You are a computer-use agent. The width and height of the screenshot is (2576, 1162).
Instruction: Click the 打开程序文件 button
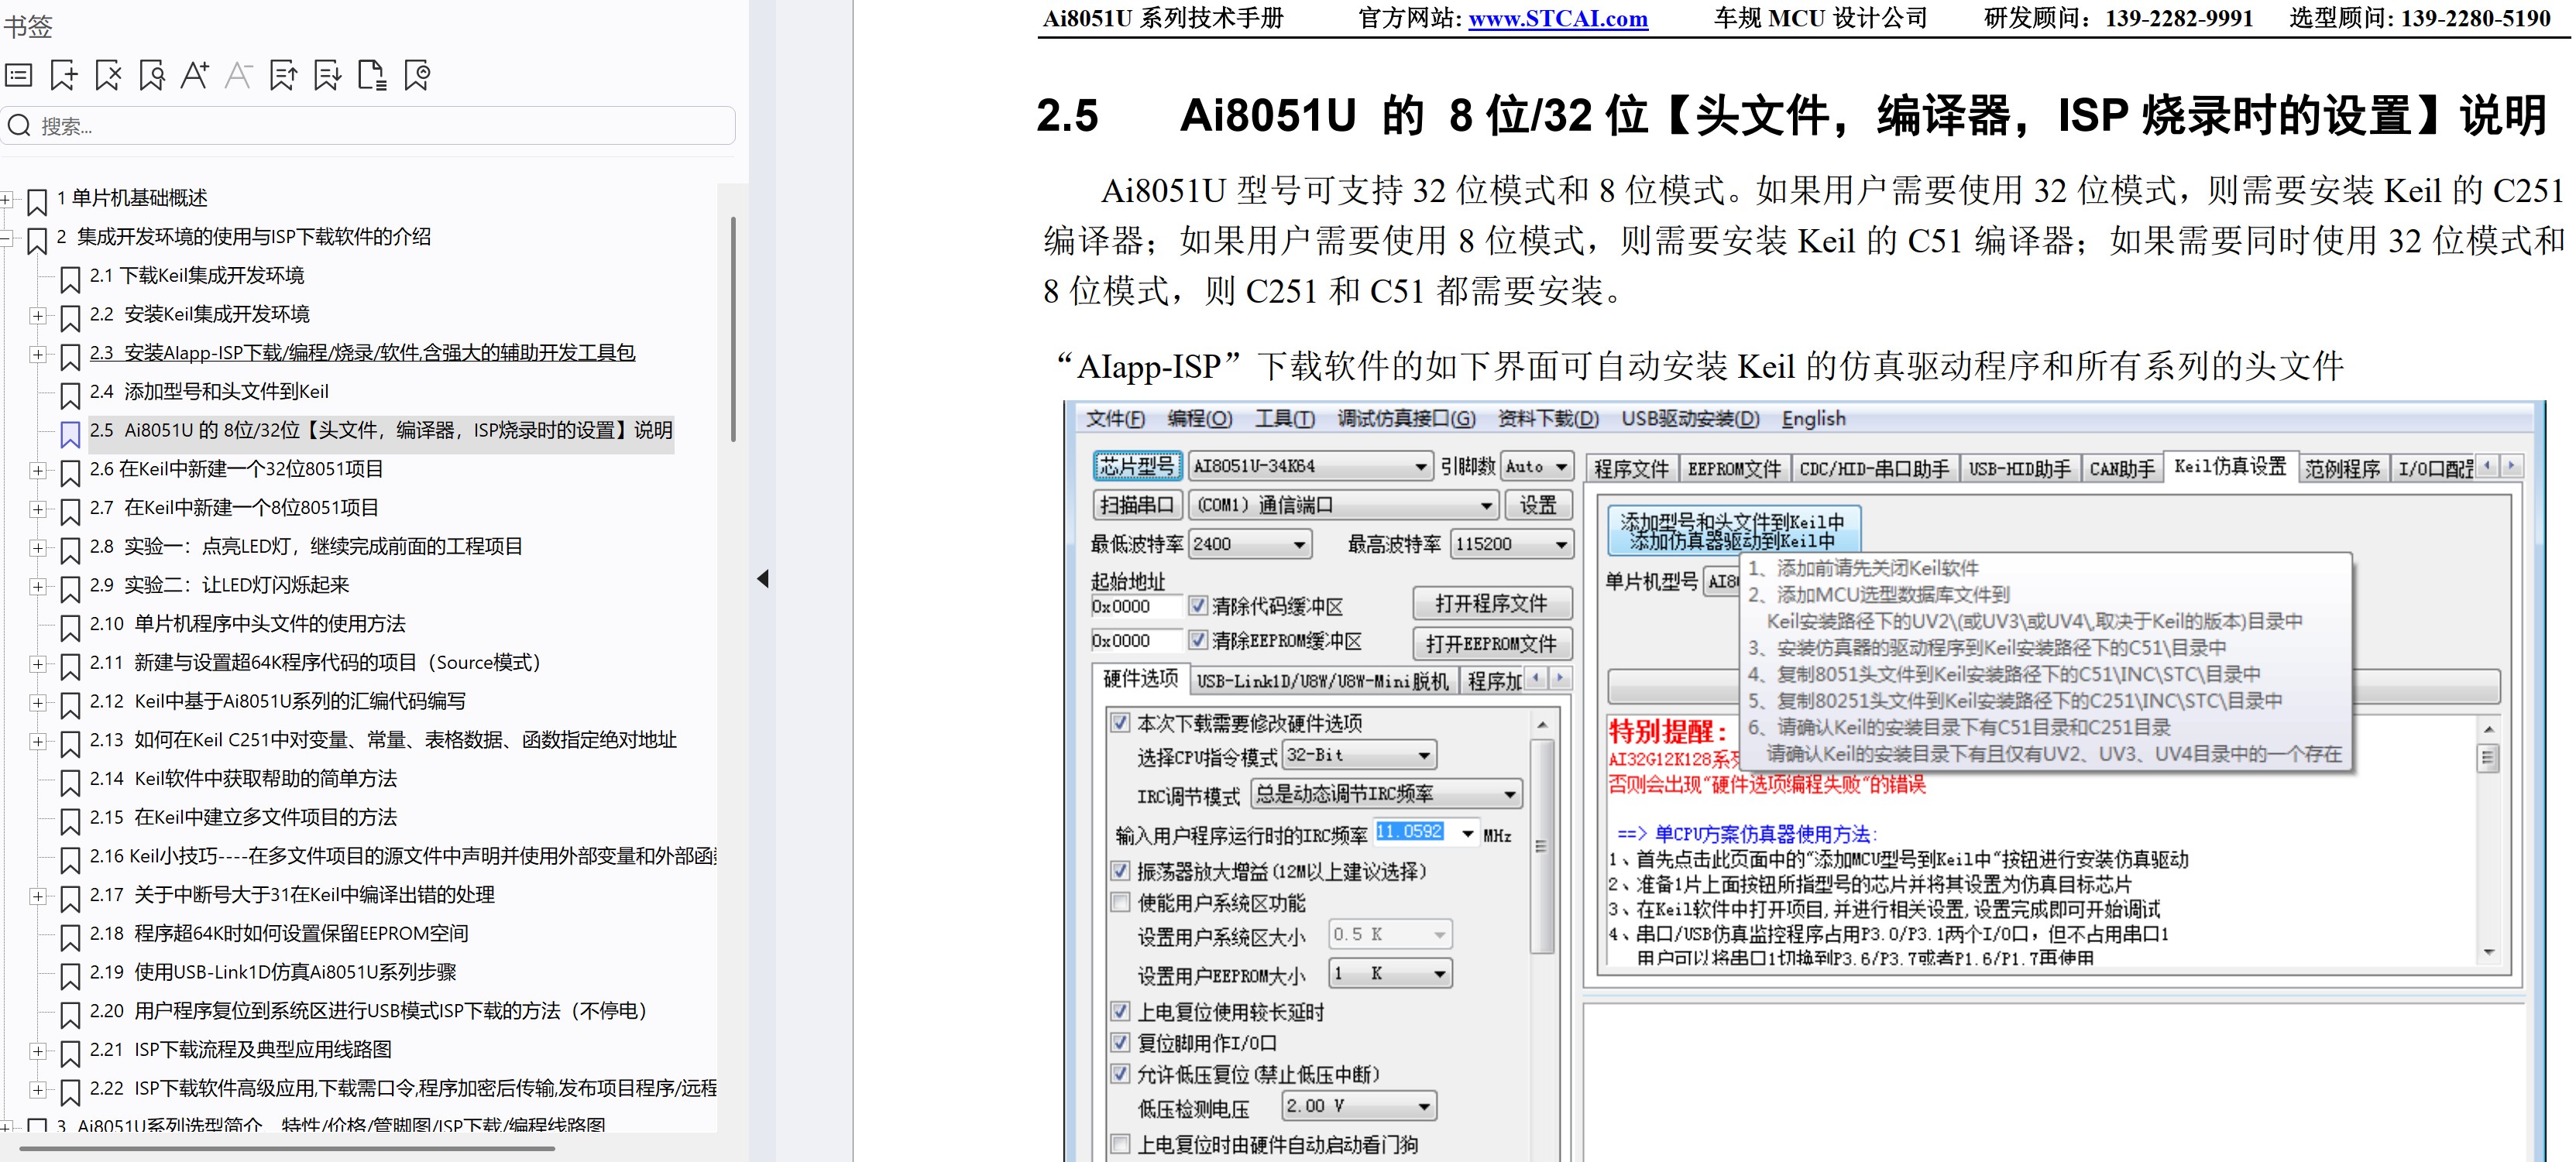[x=1491, y=604]
